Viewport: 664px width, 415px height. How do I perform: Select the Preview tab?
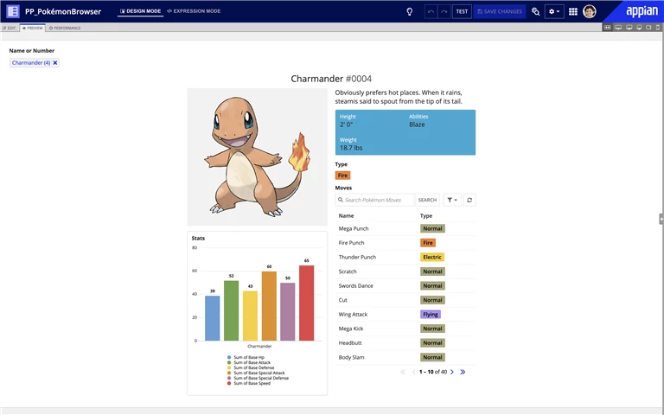[x=33, y=28]
